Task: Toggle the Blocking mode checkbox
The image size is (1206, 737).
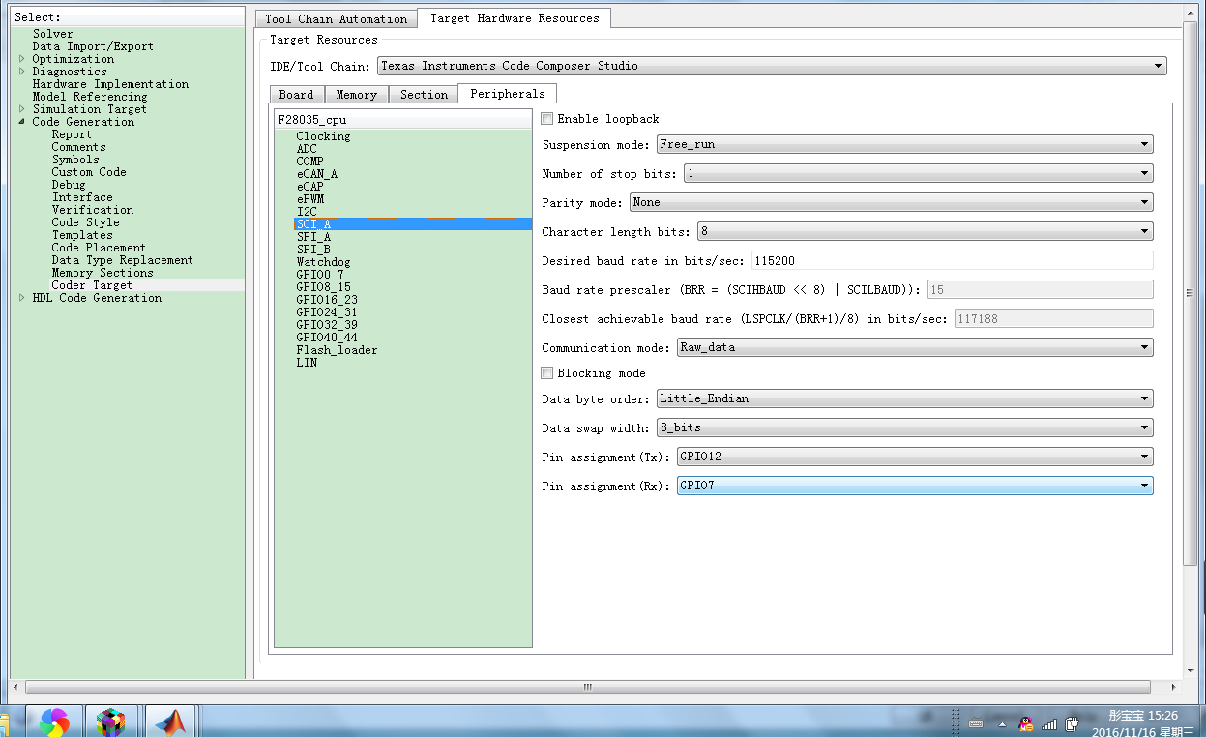Action: pos(547,373)
